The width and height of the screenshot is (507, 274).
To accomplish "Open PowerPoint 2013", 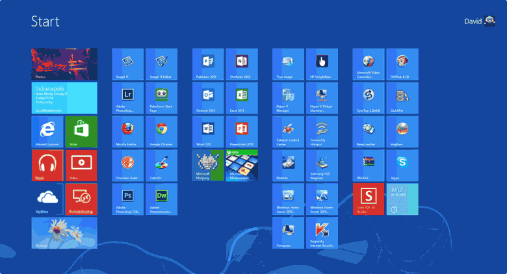I will pos(242,132).
